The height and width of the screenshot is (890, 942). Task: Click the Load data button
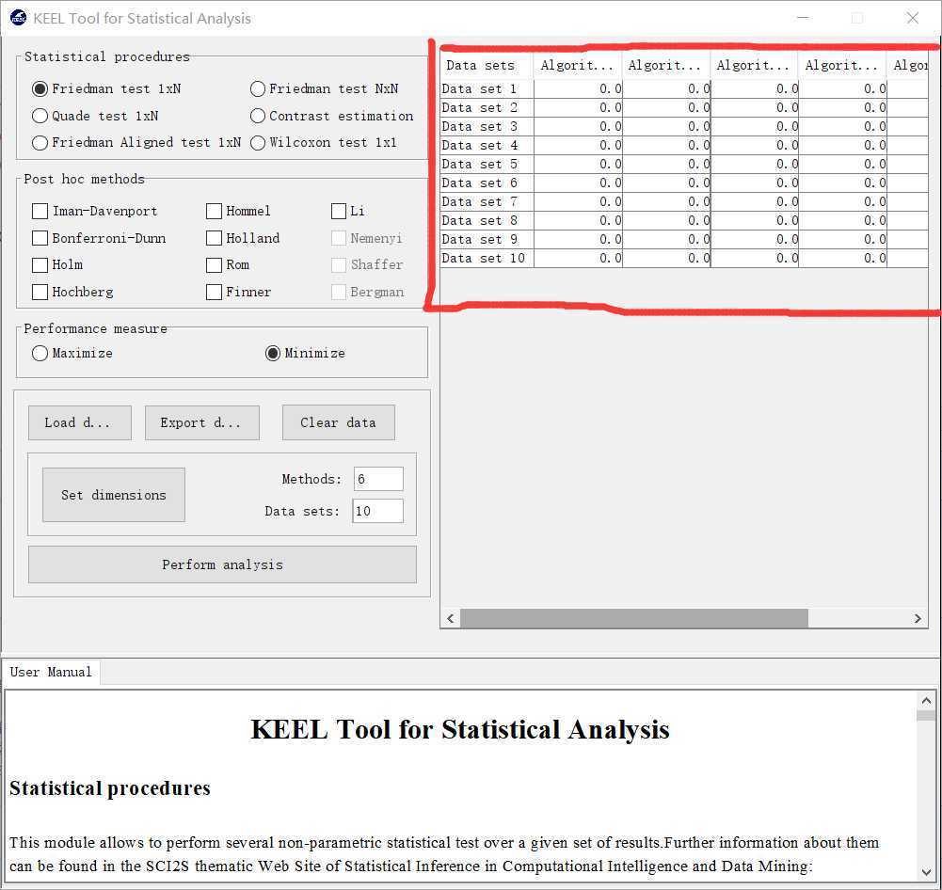(x=79, y=422)
